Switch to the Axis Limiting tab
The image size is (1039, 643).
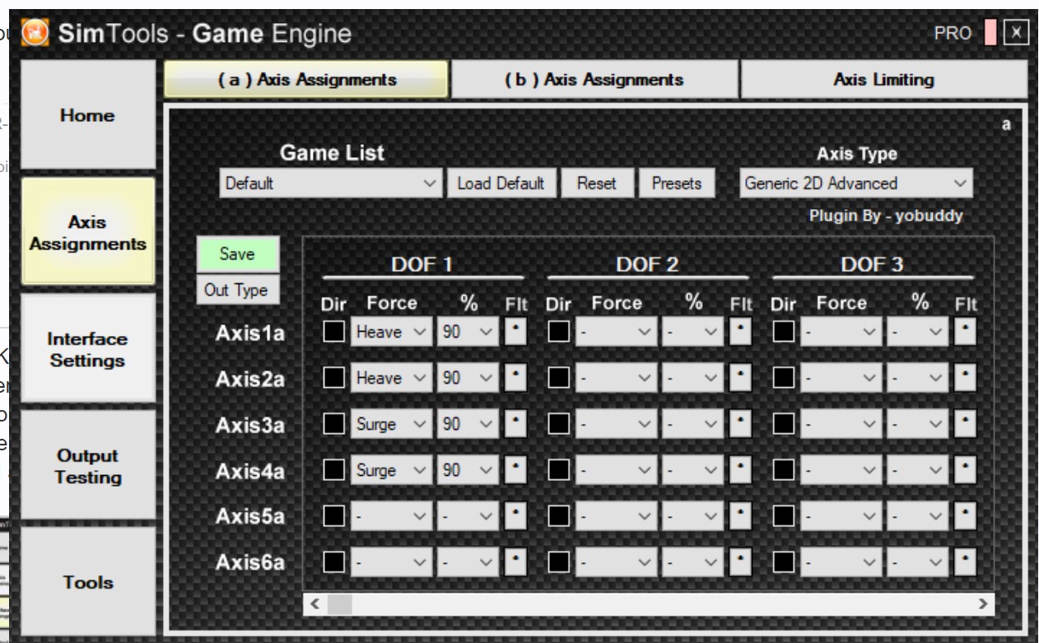click(883, 80)
